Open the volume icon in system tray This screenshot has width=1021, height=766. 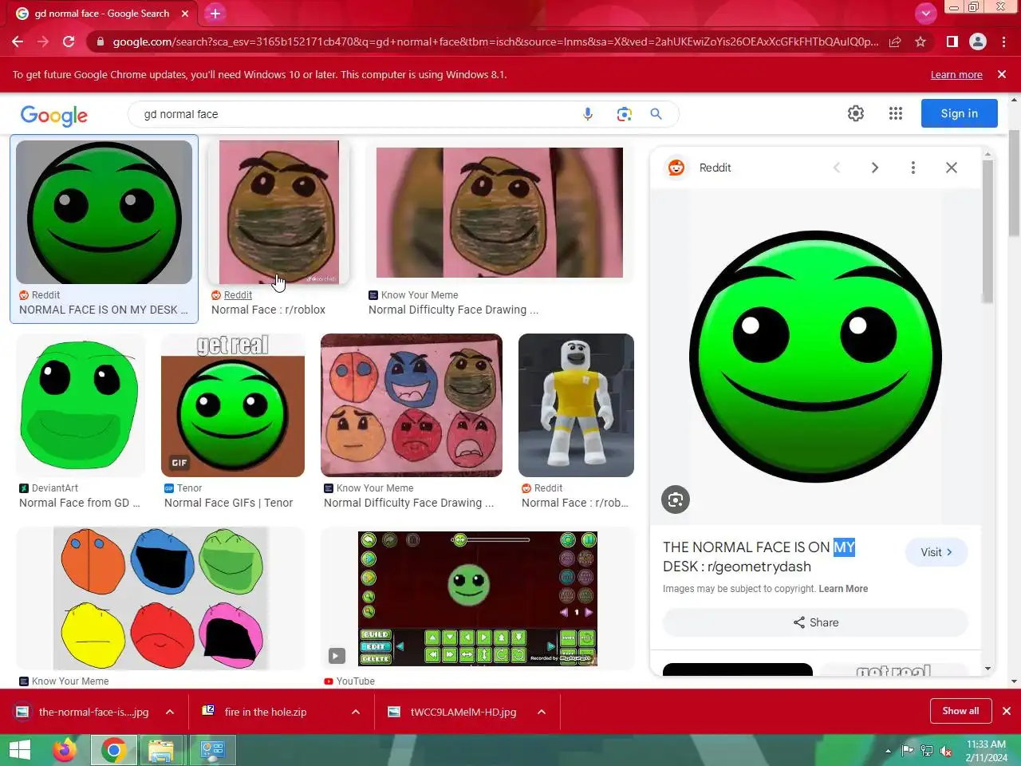click(947, 751)
